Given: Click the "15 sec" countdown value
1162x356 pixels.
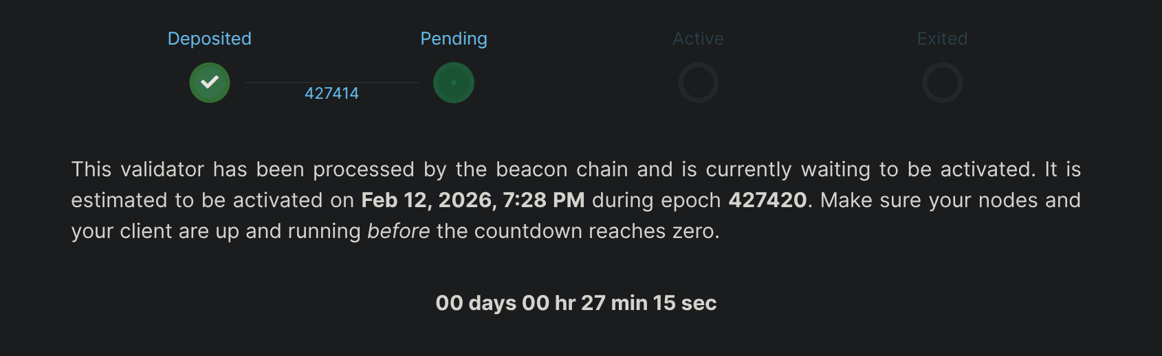Looking at the screenshot, I should (684, 303).
